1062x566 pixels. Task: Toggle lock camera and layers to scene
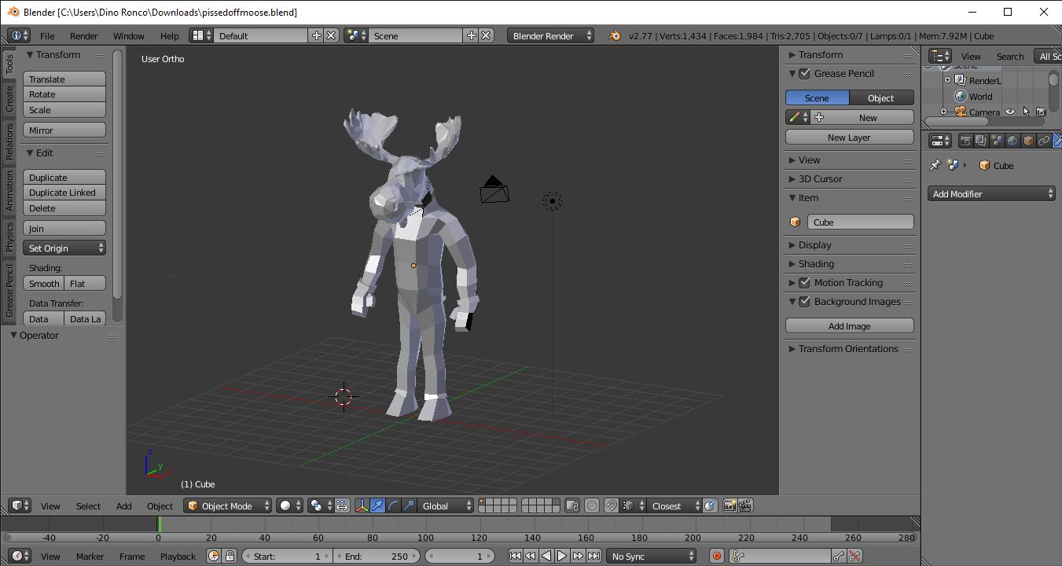572,505
